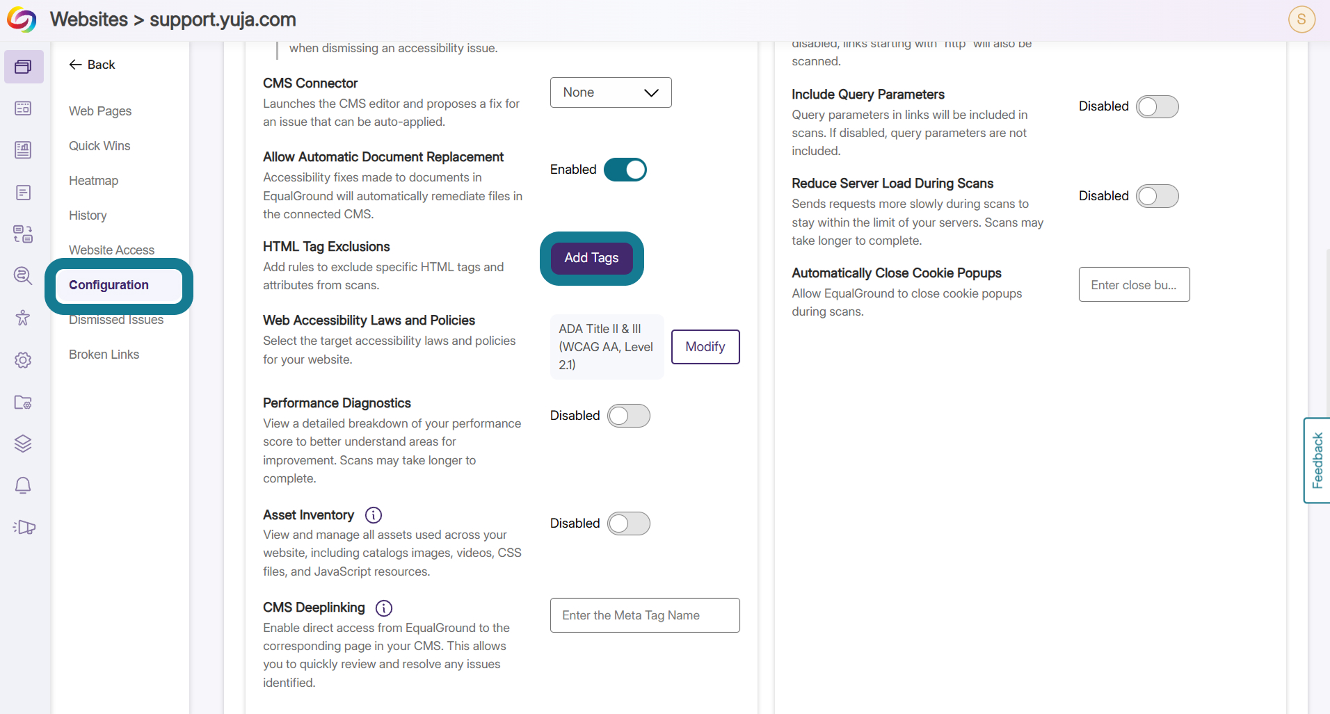1330x714 pixels.
Task: Turn on Include Query Parameters toggle
Action: pos(1157,107)
